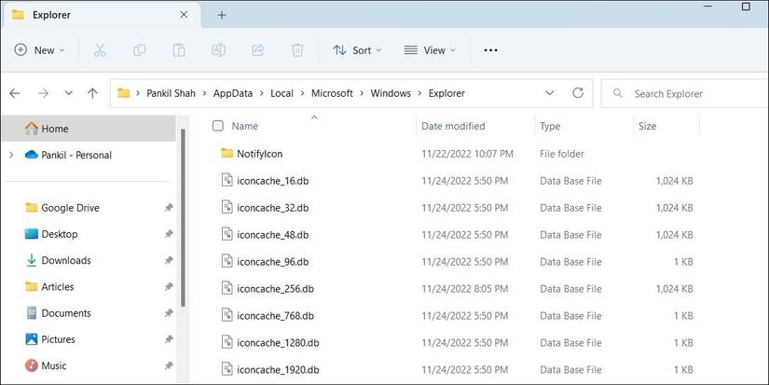
Task: Click the Delete trash bin icon
Action: (x=297, y=50)
